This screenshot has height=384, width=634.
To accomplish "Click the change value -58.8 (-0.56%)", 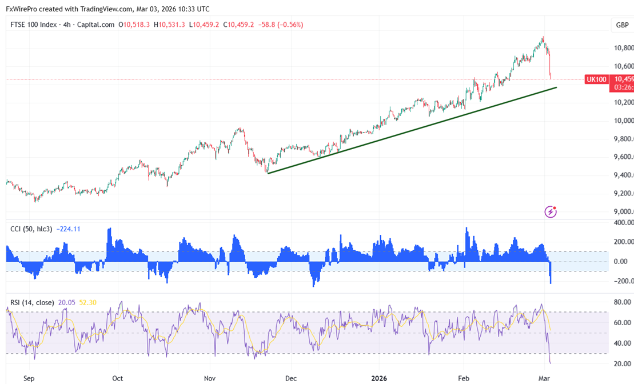I will point(281,25).
